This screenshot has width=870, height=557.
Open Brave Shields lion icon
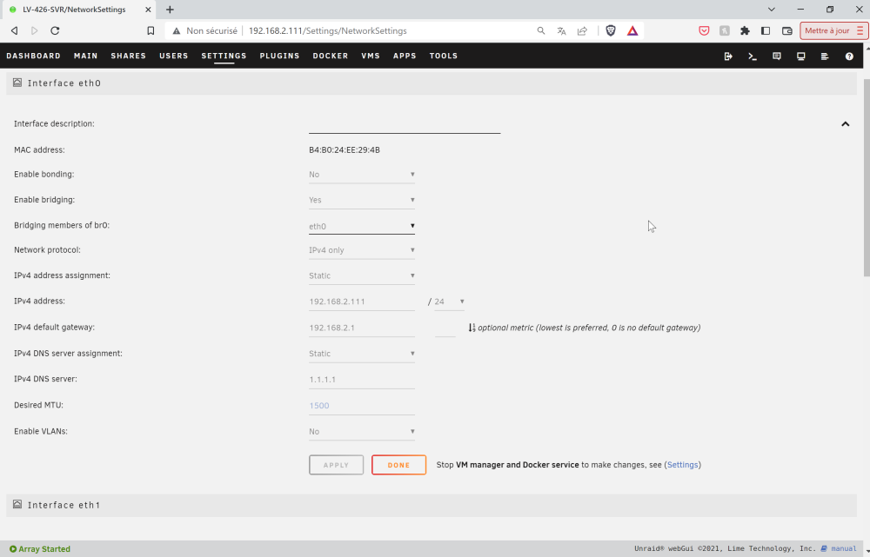(x=611, y=30)
